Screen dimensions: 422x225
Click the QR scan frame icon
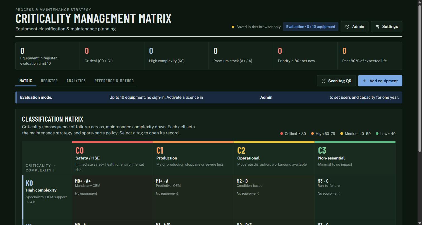coord(323,81)
